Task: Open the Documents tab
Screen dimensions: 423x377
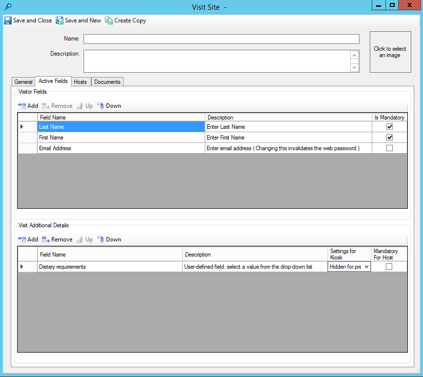Action: click(x=107, y=82)
